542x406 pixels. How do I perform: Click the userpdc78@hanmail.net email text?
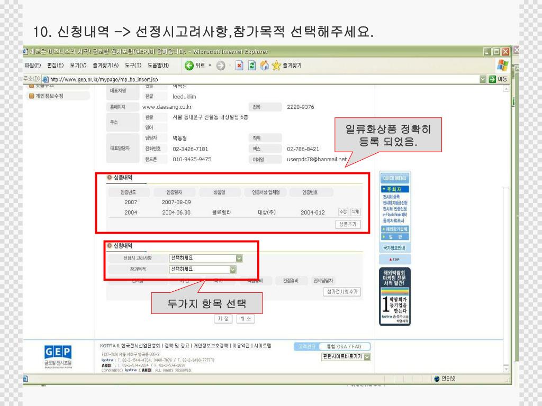click(317, 159)
